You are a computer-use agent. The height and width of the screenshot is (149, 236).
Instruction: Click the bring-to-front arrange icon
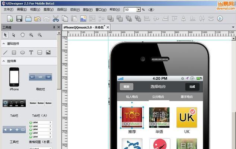(x=111, y=19)
